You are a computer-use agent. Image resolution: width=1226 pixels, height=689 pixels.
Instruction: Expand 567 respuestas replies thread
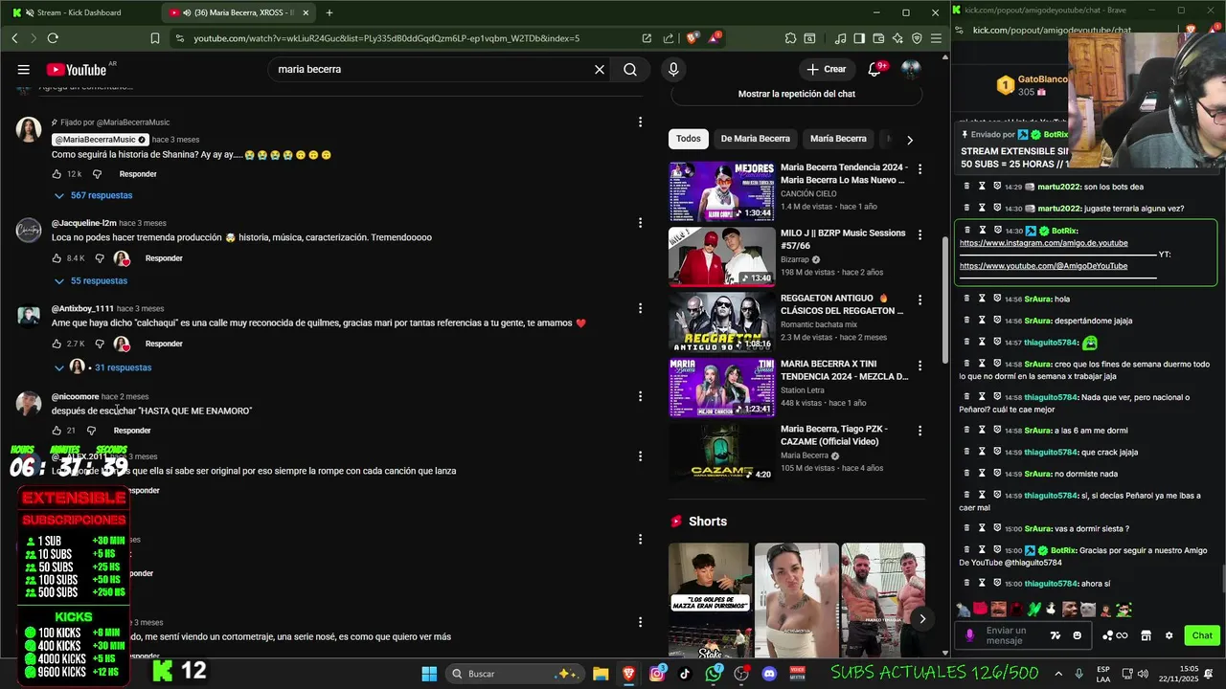click(93, 195)
